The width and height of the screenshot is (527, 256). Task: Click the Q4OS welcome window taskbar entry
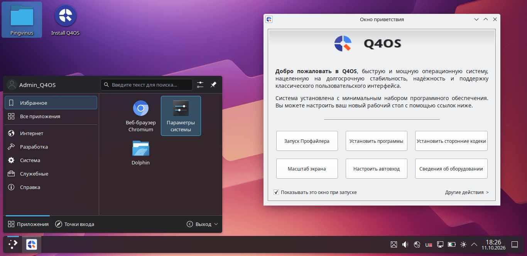[32, 244]
